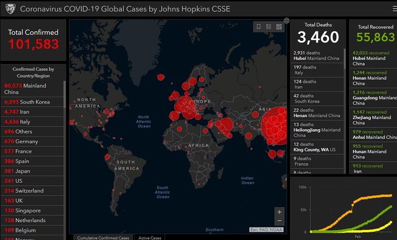Select 386 Spain row
The height and width of the screenshot is (240, 397).
[x=32, y=161]
